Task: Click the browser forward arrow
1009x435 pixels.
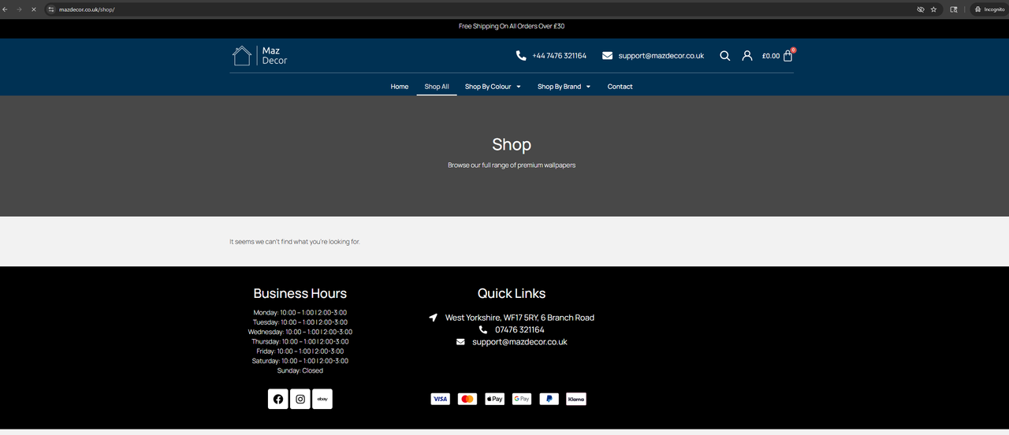Action: pyautogui.click(x=19, y=9)
